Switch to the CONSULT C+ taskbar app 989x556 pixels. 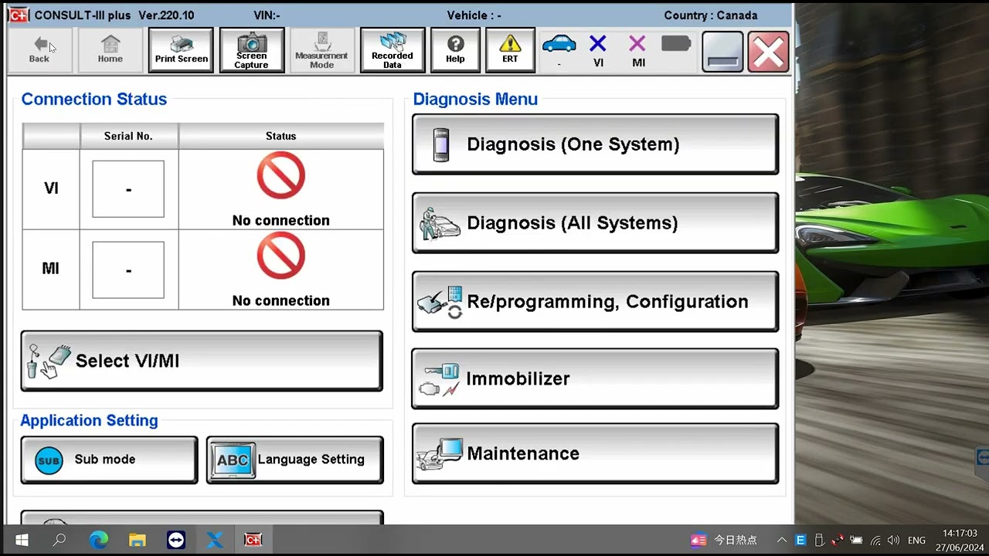click(253, 540)
